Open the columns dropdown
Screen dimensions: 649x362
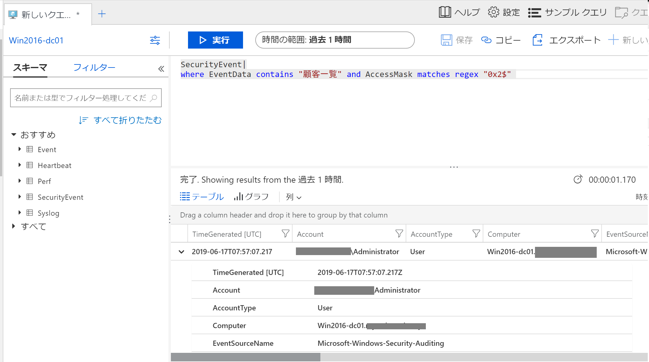pos(293,197)
